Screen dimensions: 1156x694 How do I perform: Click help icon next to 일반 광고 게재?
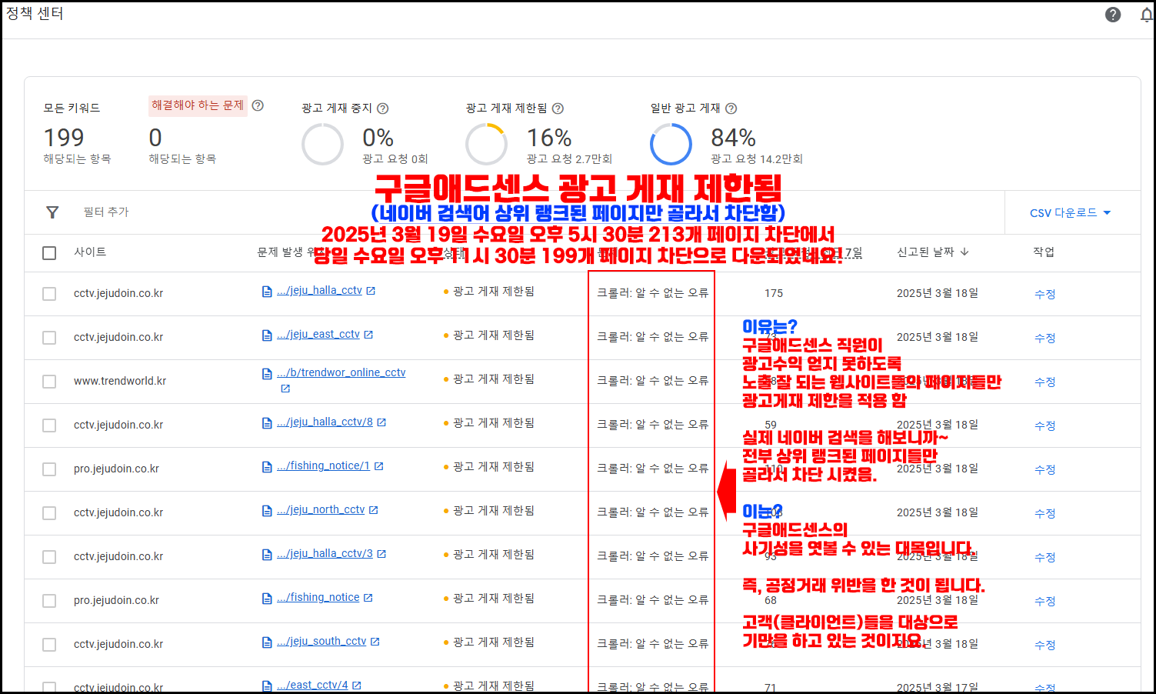pyautogui.click(x=731, y=108)
